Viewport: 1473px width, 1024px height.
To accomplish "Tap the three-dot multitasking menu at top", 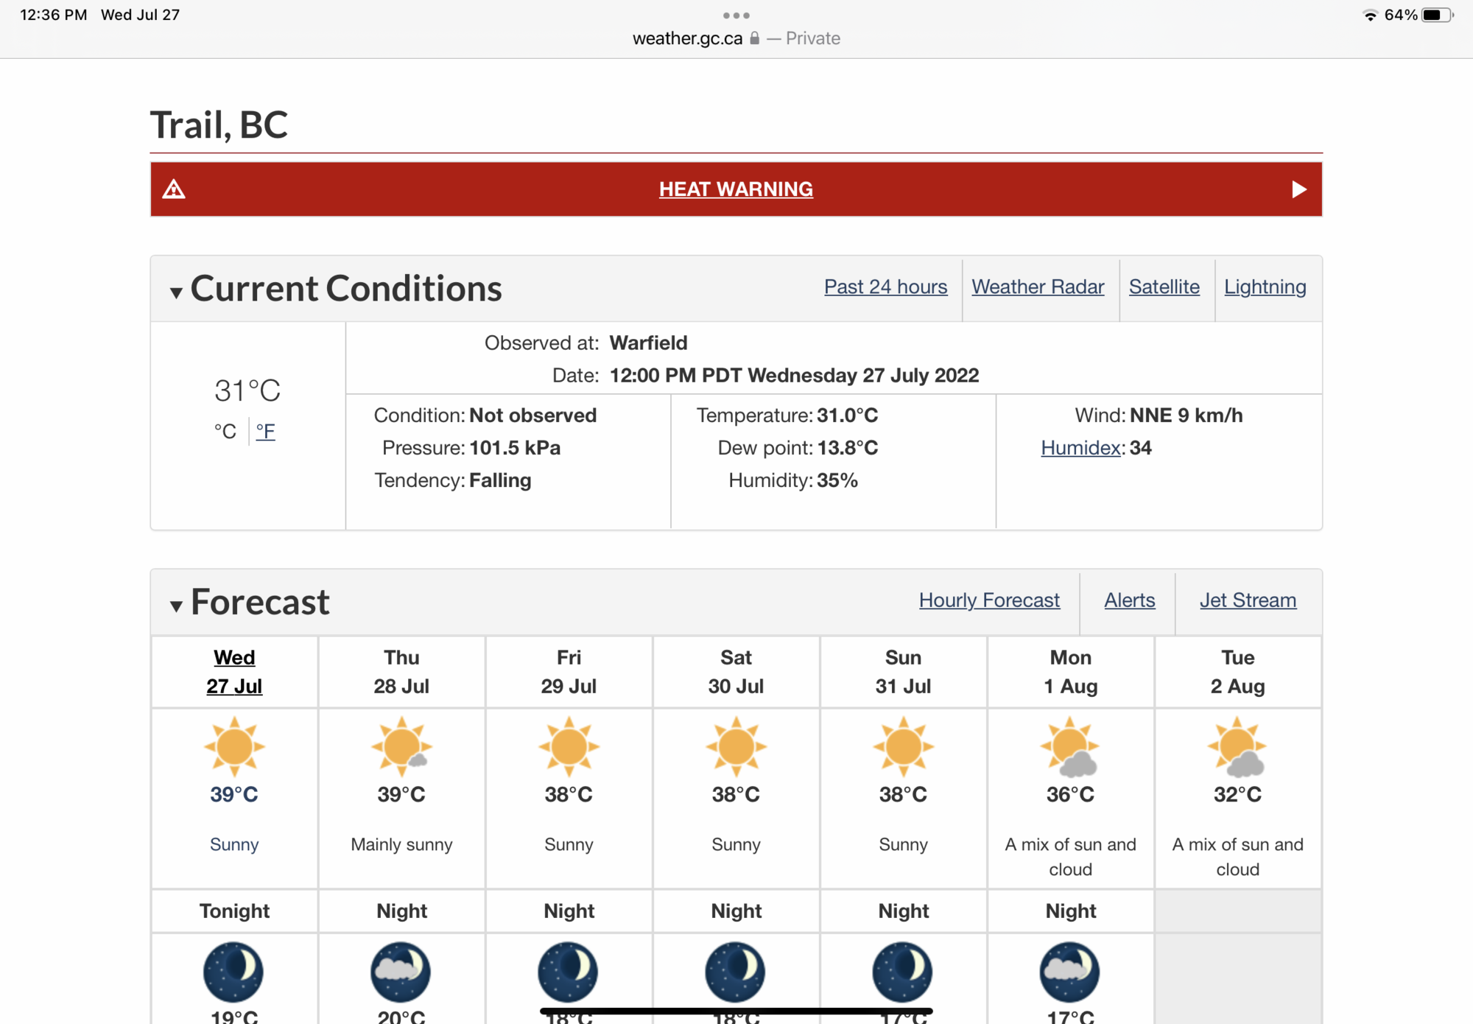I will click(x=736, y=15).
